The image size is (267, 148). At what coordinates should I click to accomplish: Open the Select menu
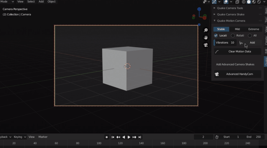(31, 2)
